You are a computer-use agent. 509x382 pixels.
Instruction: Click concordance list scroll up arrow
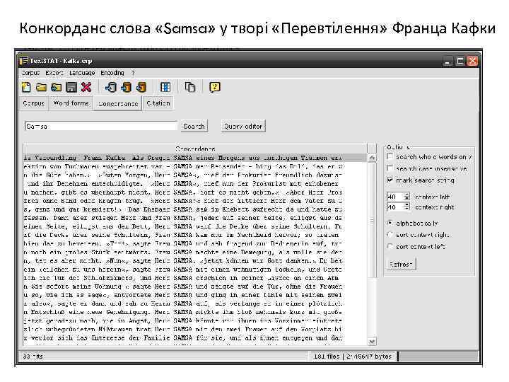pos(372,158)
